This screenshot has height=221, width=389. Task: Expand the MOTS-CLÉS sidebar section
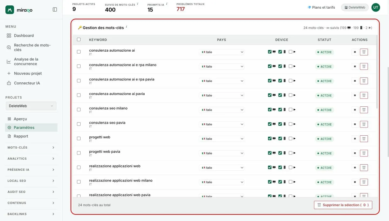[31, 148]
